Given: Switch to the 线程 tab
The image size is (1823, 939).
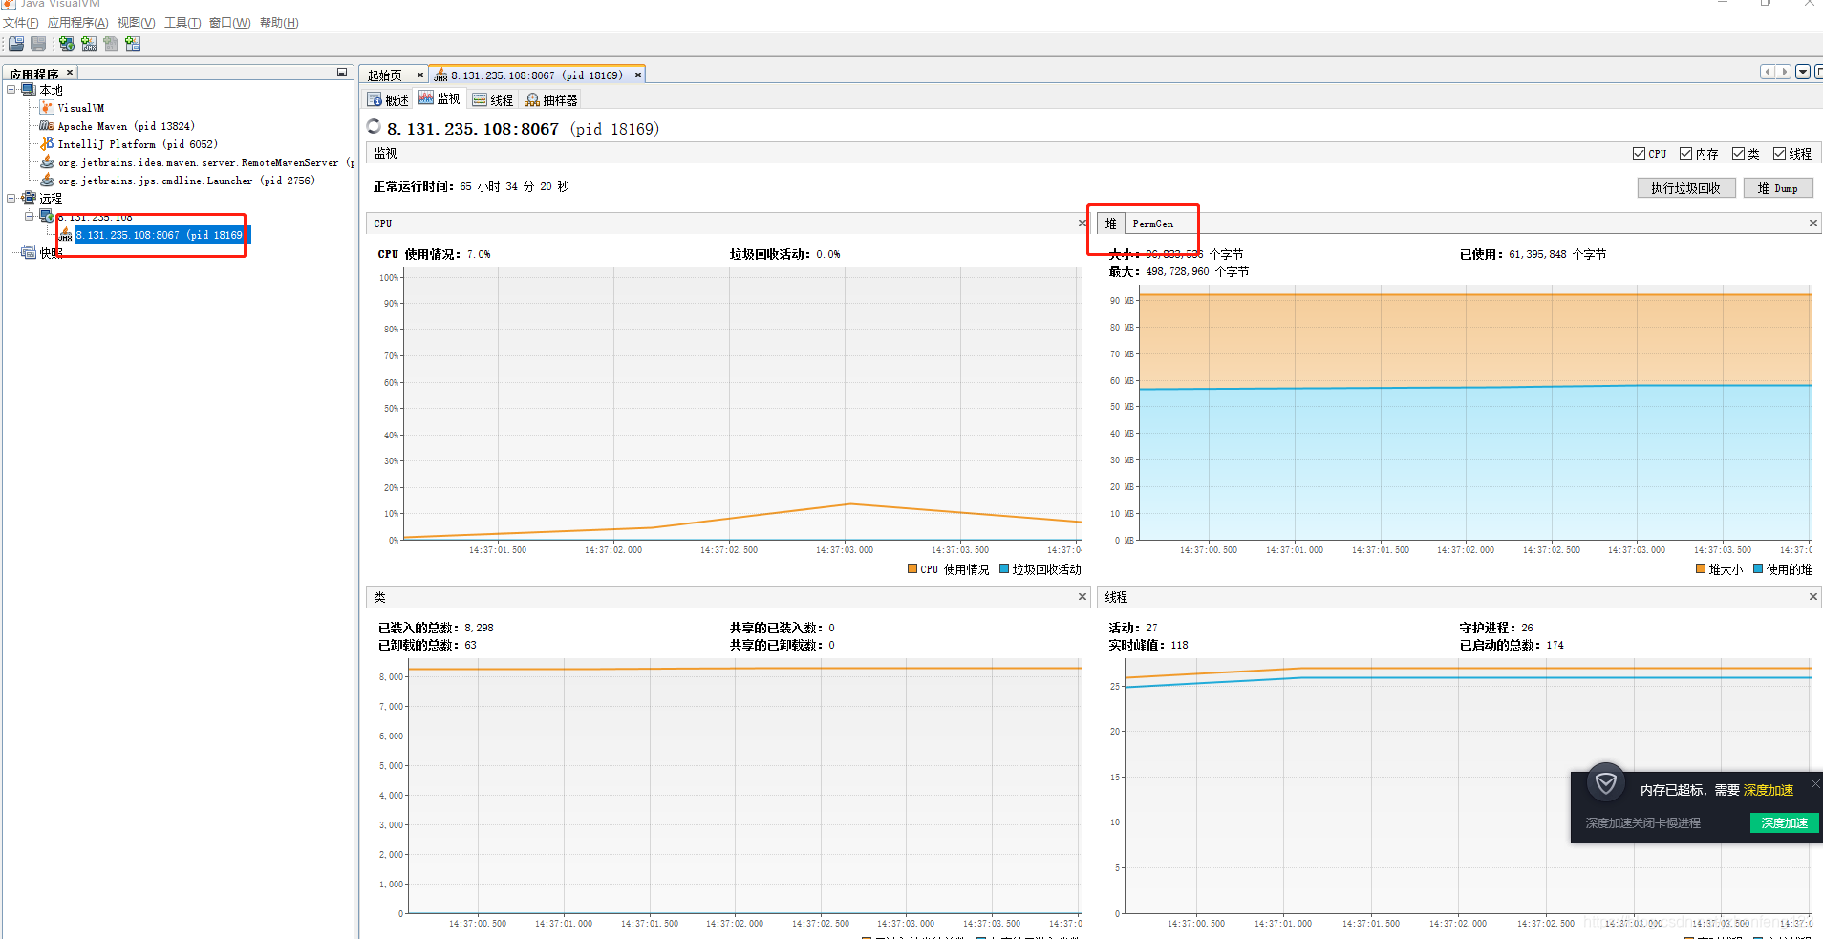Looking at the screenshot, I should [x=493, y=98].
